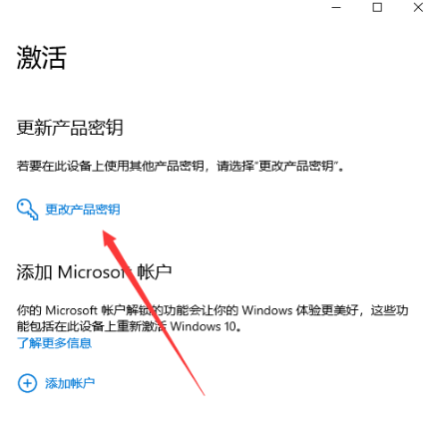
Task: Click the key icon beside 更改产品密钥
Action: coord(27,210)
